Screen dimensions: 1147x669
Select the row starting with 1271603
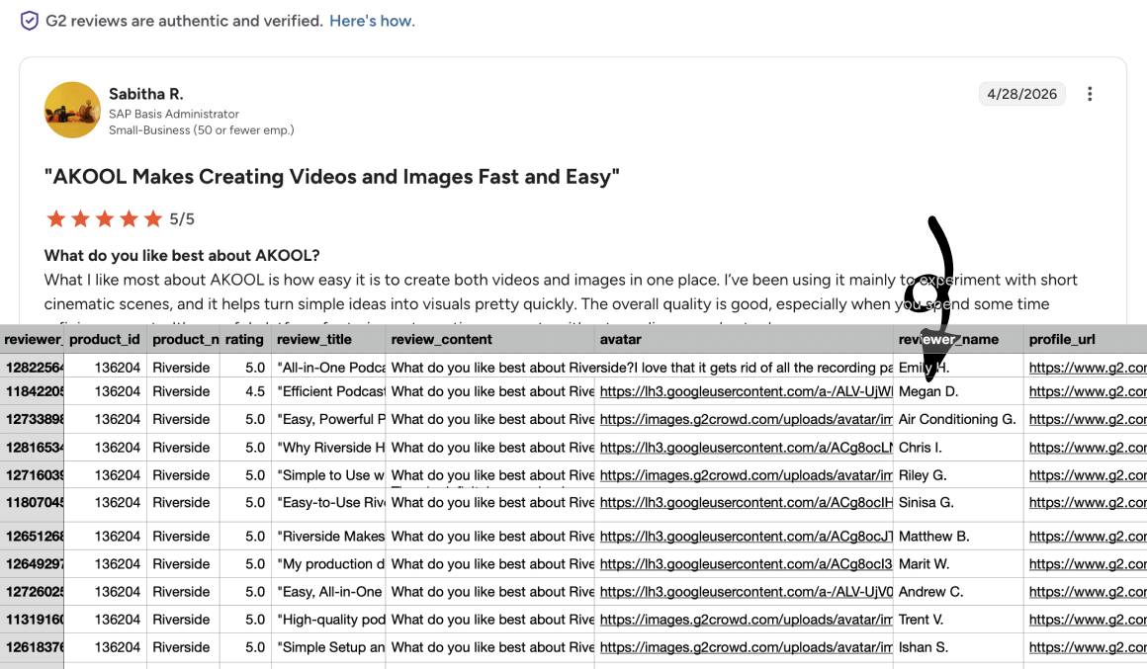point(33,475)
